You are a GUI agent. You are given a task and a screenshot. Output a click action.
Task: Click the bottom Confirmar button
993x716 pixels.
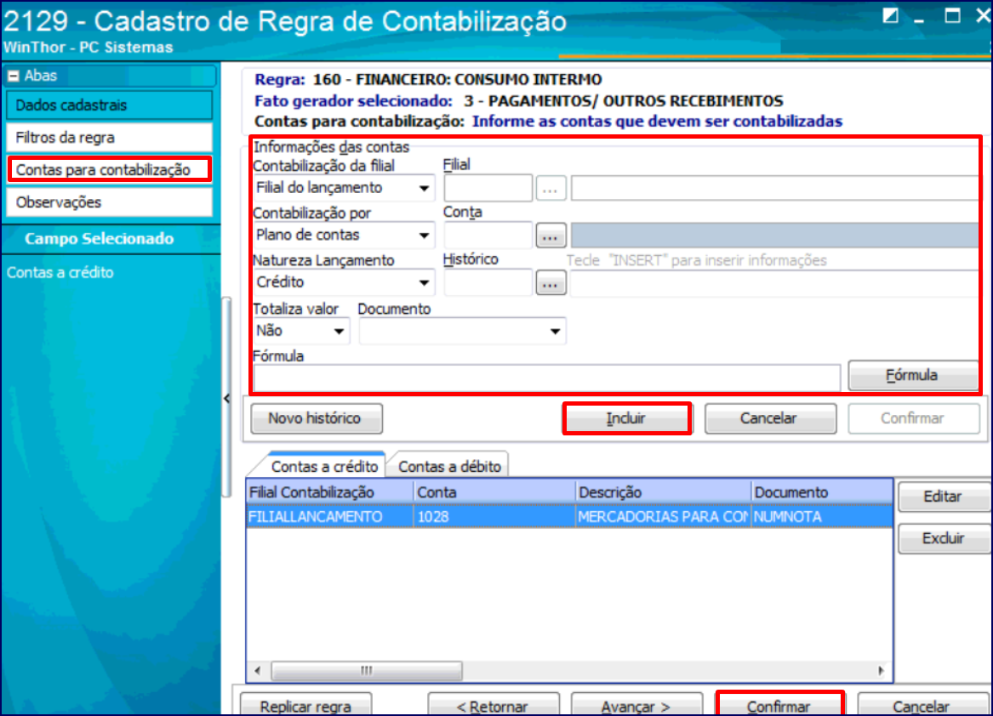tap(779, 705)
